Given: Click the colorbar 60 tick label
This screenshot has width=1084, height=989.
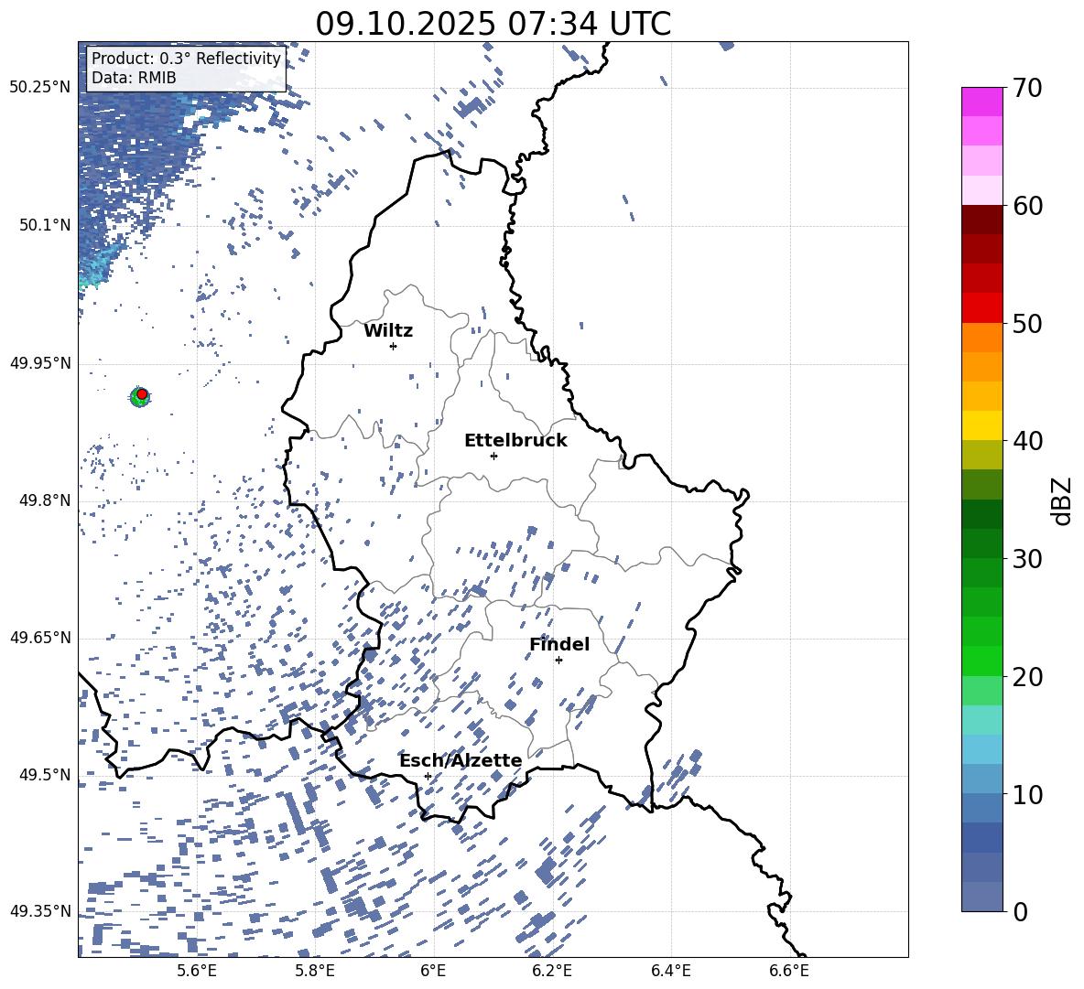Looking at the screenshot, I should point(1027,206).
